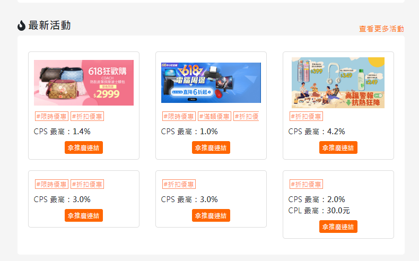Viewport: 419px width, 261px height.
Task: Get promo link for 4.2% CPS campaign
Action: [338, 147]
